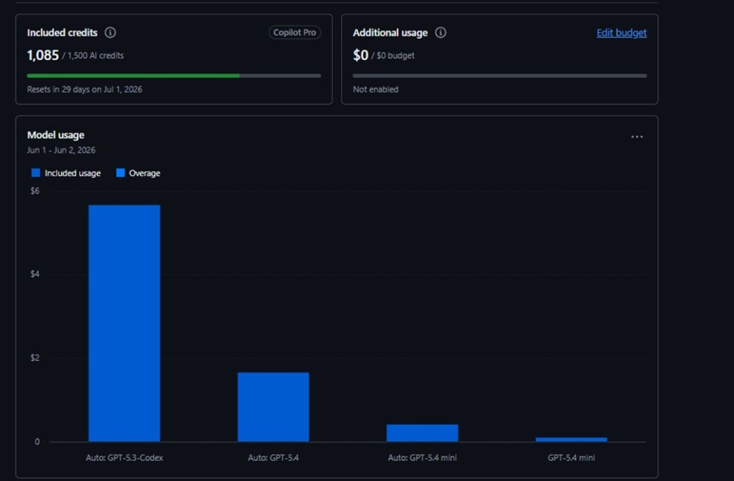Click the "/ 1,500 AI credits" text
The height and width of the screenshot is (481, 734).
[93, 55]
